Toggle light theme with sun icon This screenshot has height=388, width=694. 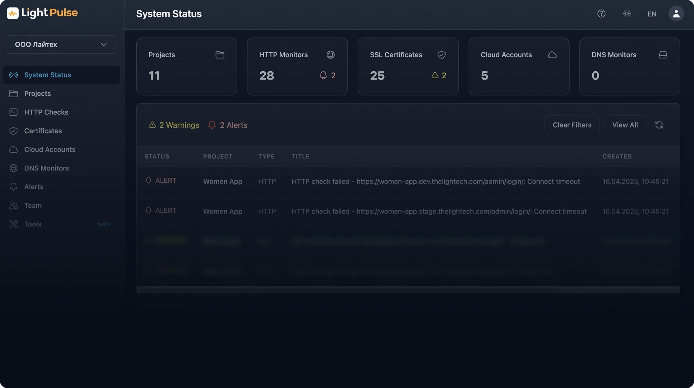click(x=627, y=14)
